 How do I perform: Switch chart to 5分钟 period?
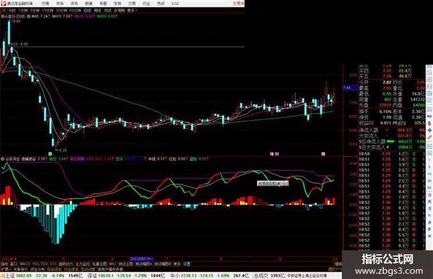click(x=35, y=11)
